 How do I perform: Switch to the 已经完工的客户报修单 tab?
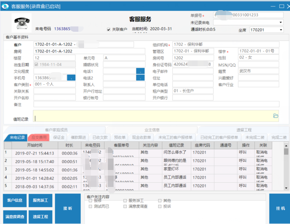[x=219, y=137]
